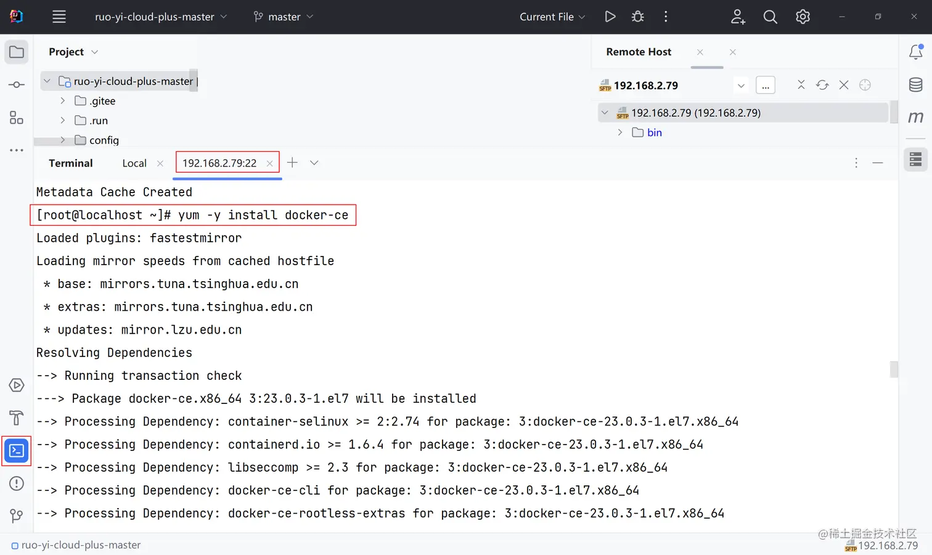Open remote server selection dropdown
Screen dimensions: 932x555
pos(741,85)
